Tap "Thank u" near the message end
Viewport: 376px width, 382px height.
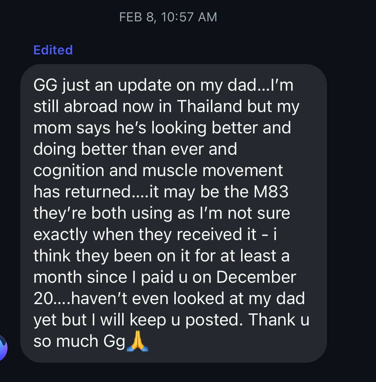(x=278, y=320)
